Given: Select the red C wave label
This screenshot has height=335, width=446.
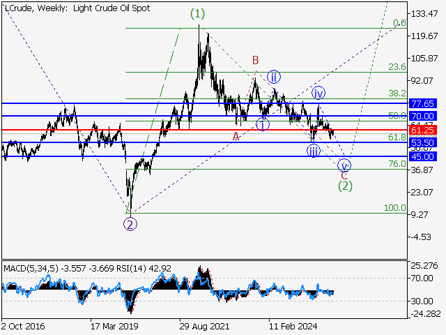Looking at the screenshot, I should tap(344, 175).
